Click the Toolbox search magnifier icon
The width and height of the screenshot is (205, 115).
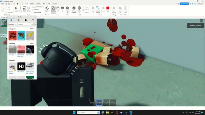pyautogui.click(x=32, y=24)
